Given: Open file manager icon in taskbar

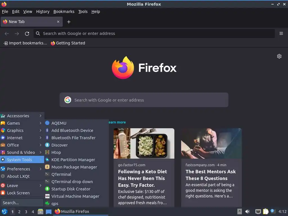Looking at the screenshot, I should (40, 211).
